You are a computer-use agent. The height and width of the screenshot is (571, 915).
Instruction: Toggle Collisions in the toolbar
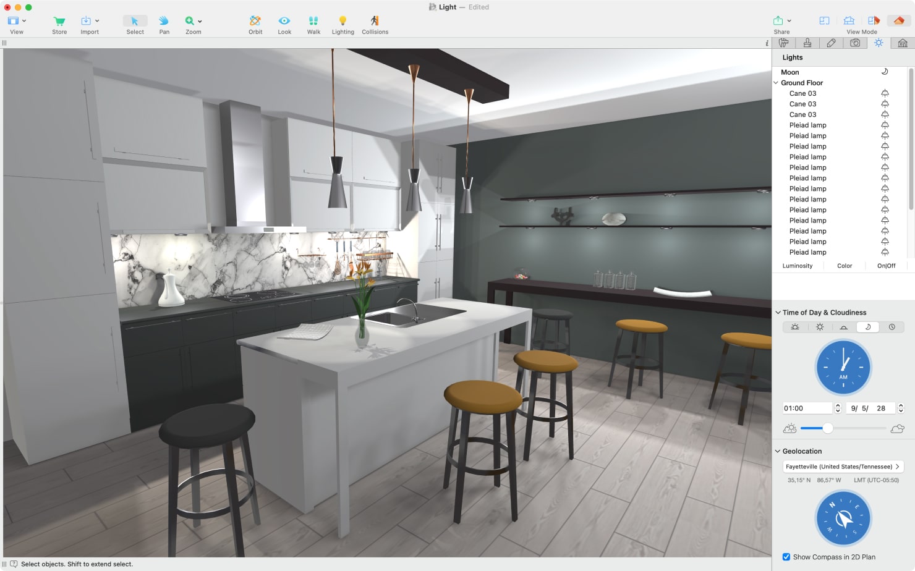click(x=375, y=21)
